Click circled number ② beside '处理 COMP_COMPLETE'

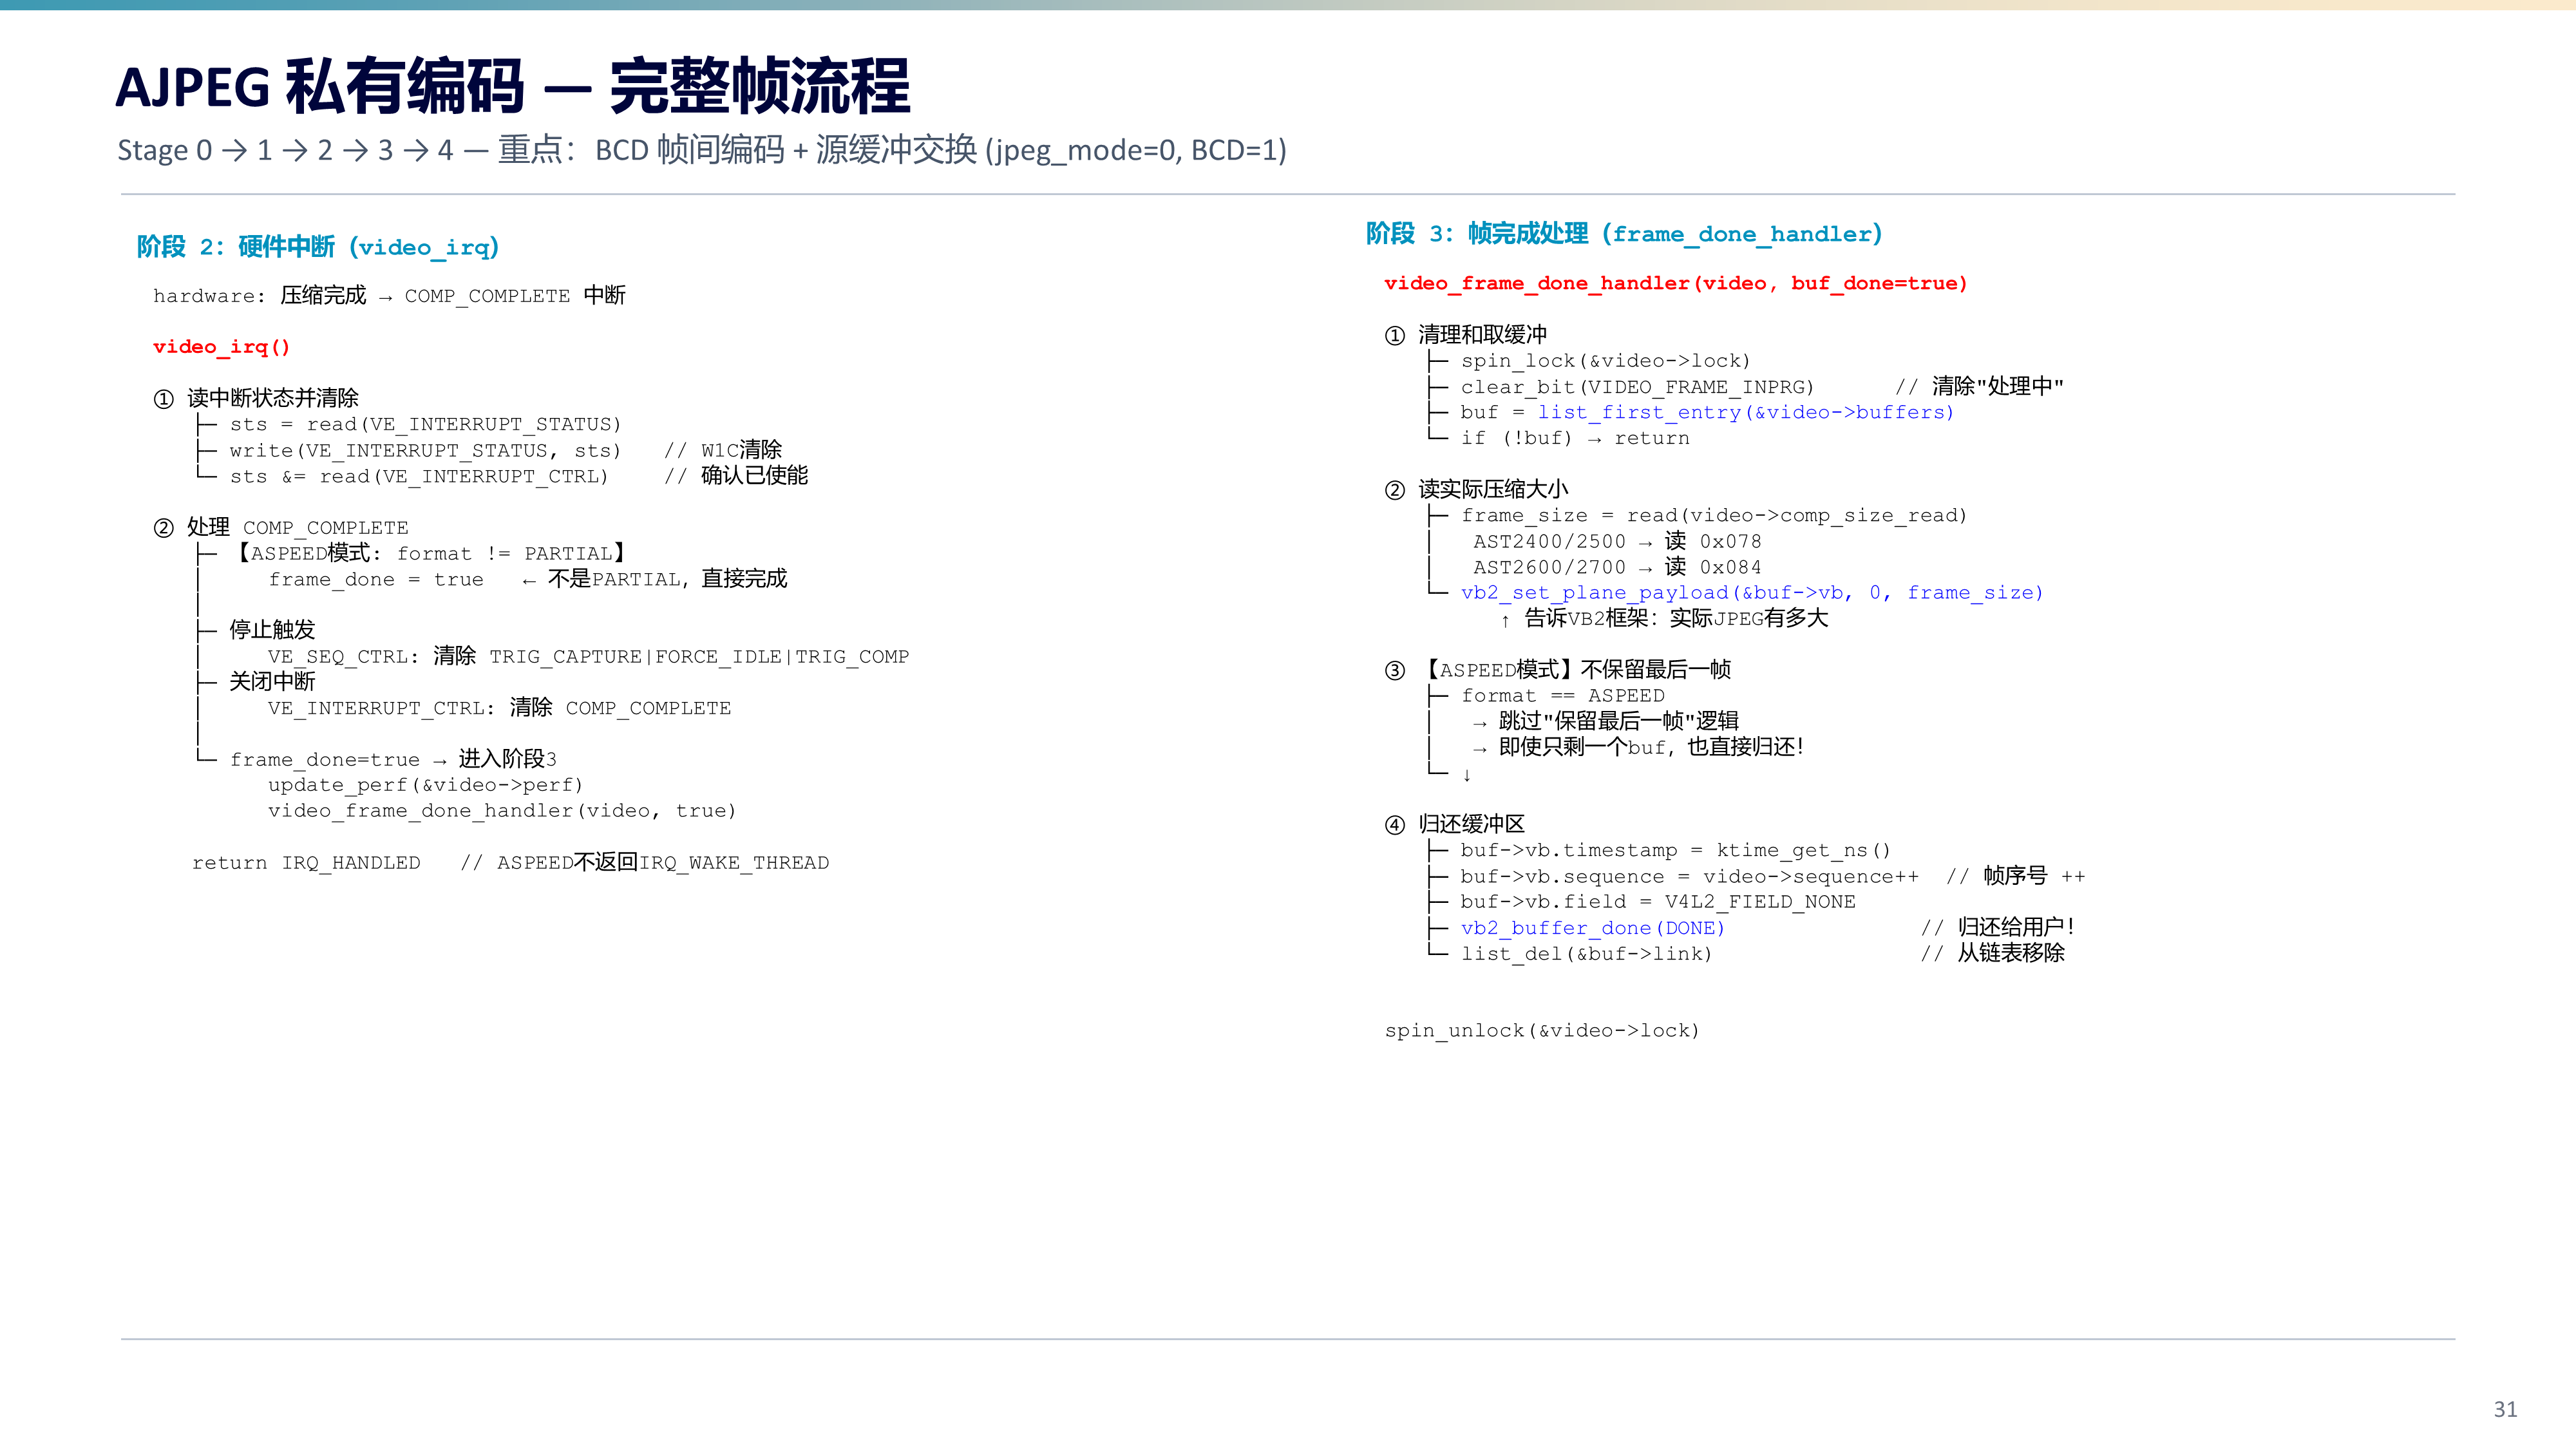click(x=163, y=528)
